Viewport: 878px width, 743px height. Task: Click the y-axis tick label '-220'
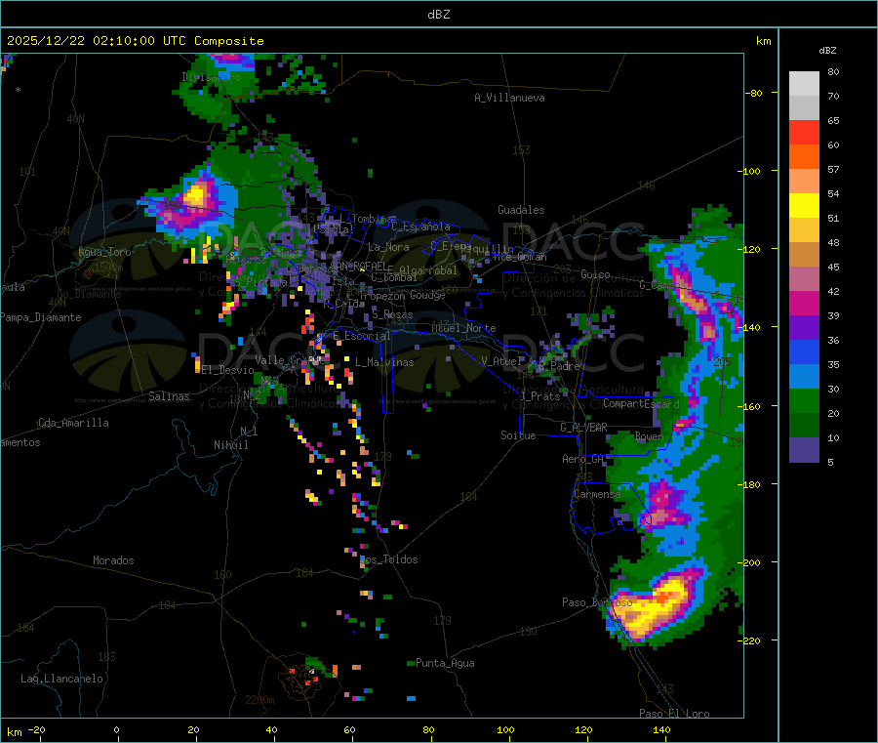(750, 640)
